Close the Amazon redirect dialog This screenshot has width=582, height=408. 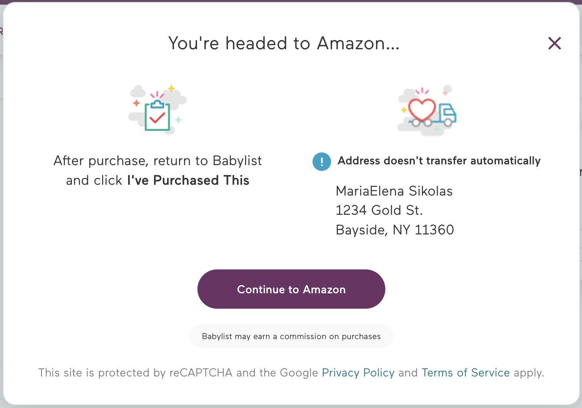tap(555, 43)
